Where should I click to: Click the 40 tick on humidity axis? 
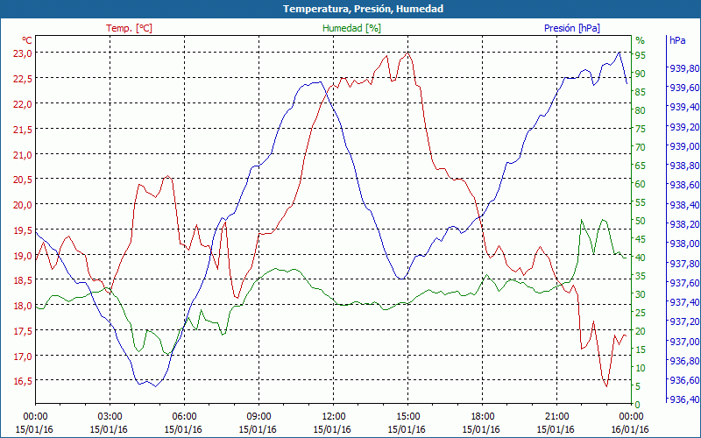point(641,258)
